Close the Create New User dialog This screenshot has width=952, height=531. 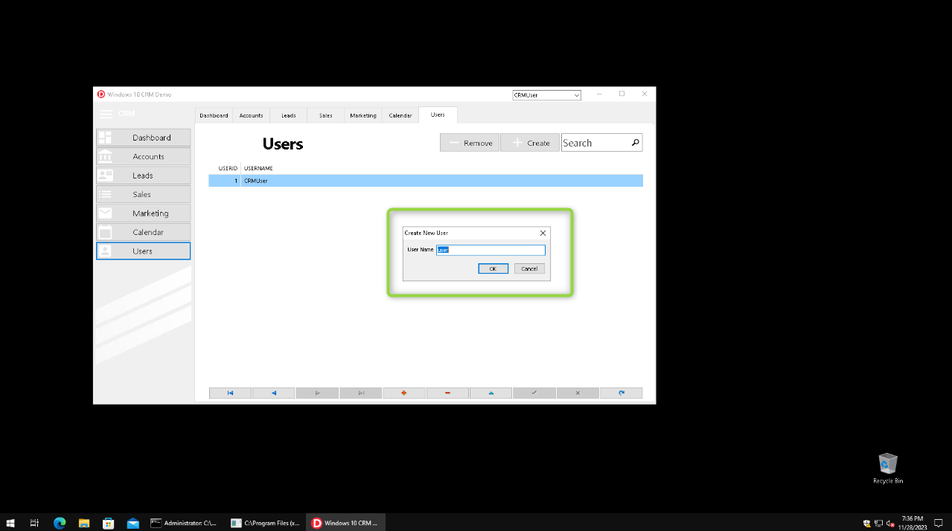pos(543,233)
